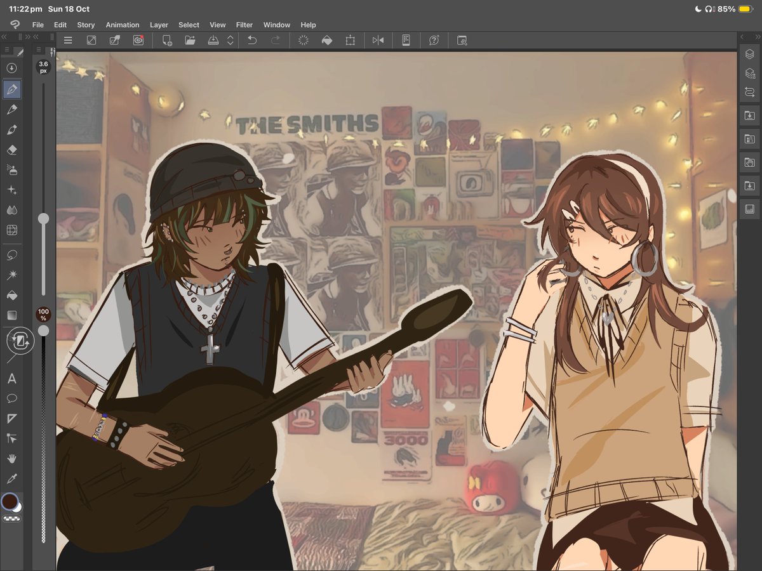Open the Layer menu
Screen dimensions: 762x571
(x=159, y=25)
